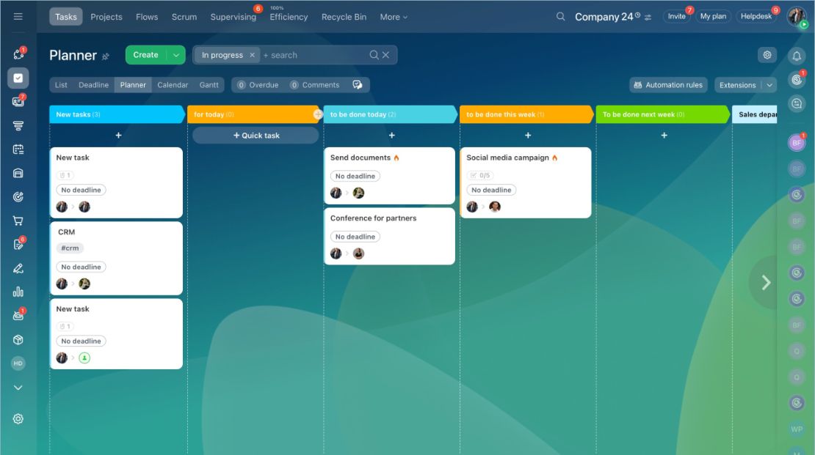
Task: Open the analytics bar chart icon in the sidebar
Action: coord(18,292)
